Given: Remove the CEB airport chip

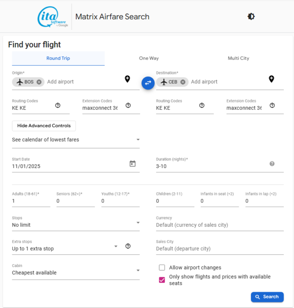Looking at the screenshot, I should pos(183,82).
